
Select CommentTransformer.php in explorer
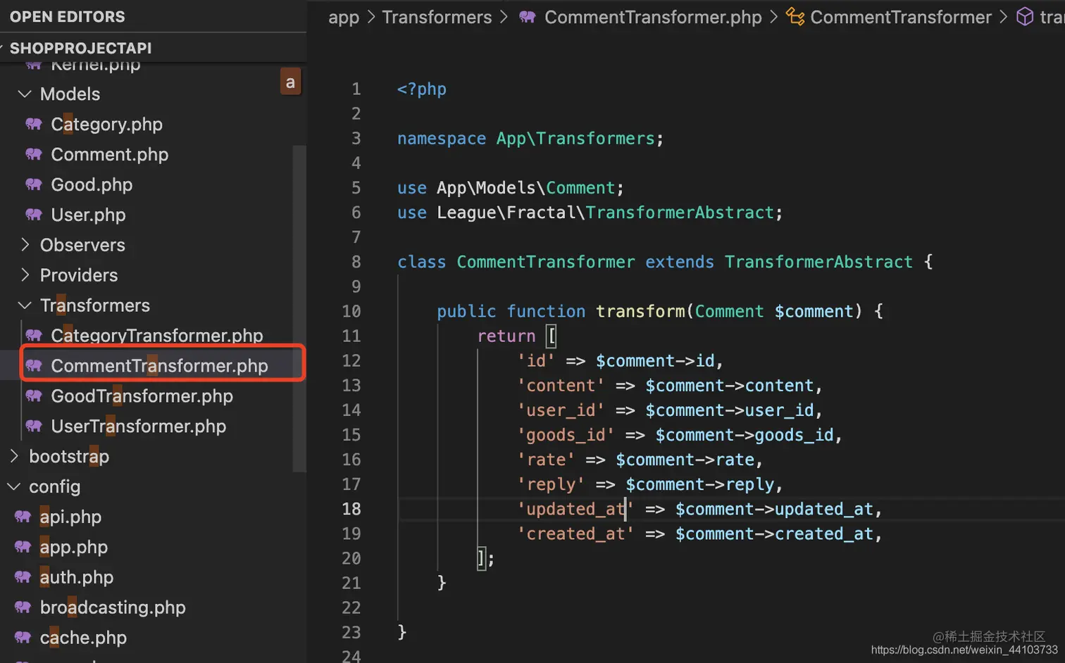[159, 366]
